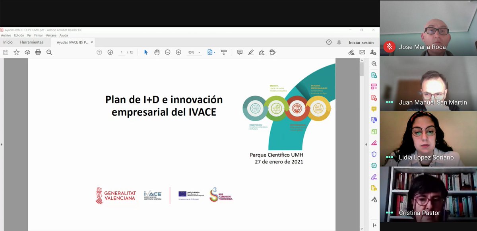477x231 pixels.
Task: Share the document via email icon
Action: pyautogui.click(x=362, y=52)
